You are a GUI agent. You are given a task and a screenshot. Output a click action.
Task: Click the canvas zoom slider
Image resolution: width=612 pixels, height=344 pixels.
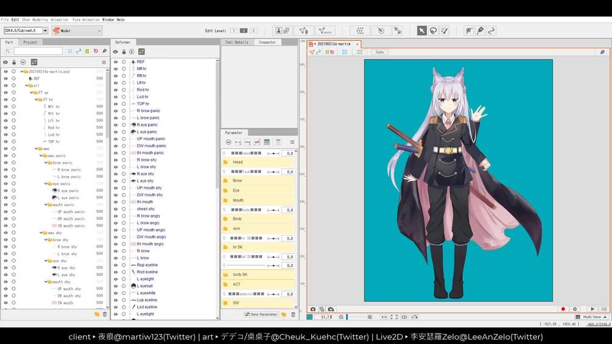[355, 317]
